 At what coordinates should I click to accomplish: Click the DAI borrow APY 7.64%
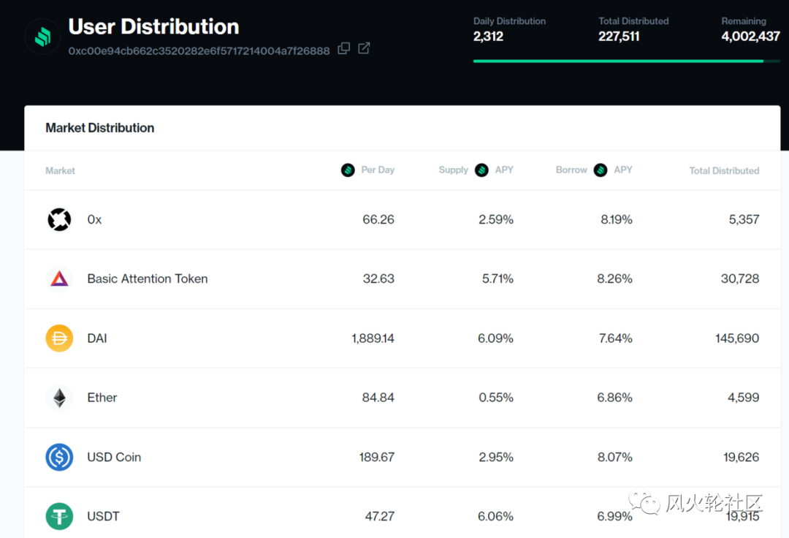point(615,338)
